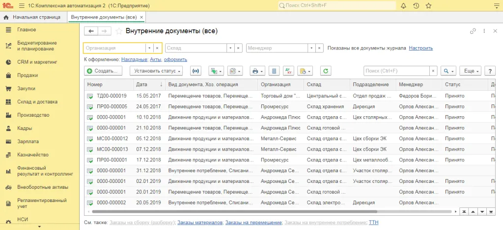The height and width of the screenshot is (230, 503).
Task: Click the Дт/Кт postings icon
Action: pos(288,71)
